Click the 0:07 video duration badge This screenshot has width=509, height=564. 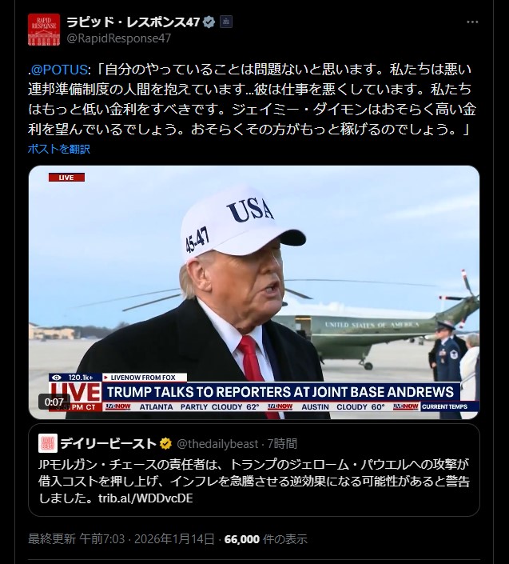coord(54,402)
